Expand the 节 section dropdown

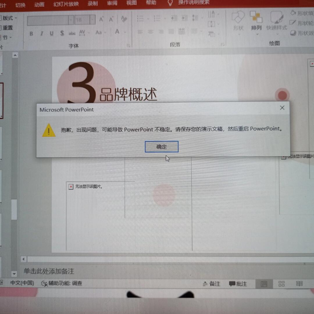click(6, 38)
